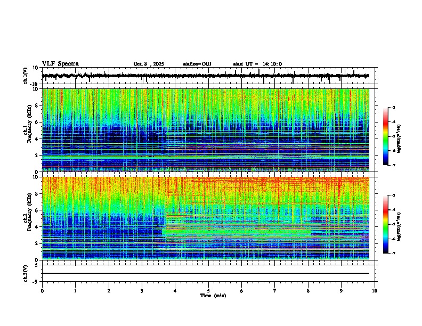Click the ch.2 color bar log(PSD) label

(x=399, y=226)
